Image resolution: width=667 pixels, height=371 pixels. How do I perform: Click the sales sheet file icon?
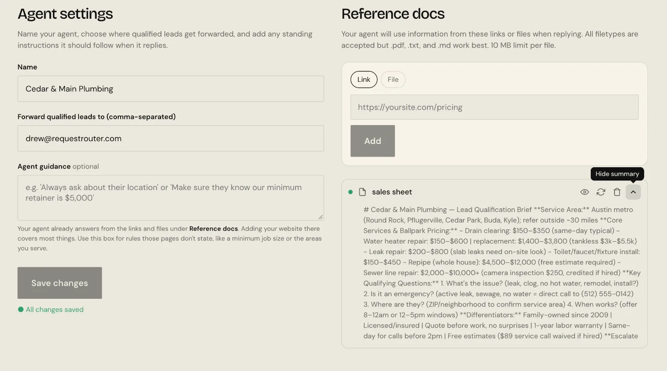click(x=362, y=192)
